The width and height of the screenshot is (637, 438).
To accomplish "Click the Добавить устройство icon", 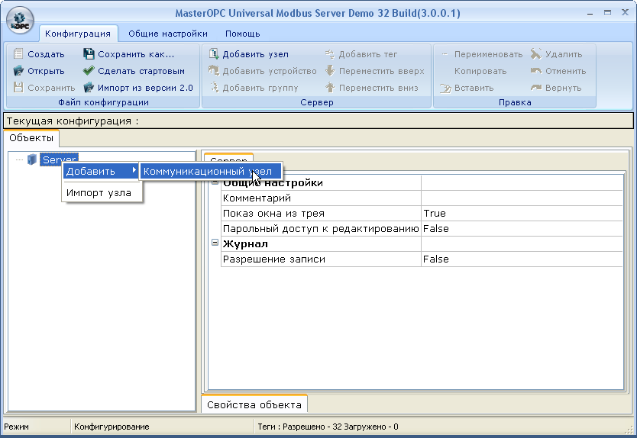I will tap(214, 71).
